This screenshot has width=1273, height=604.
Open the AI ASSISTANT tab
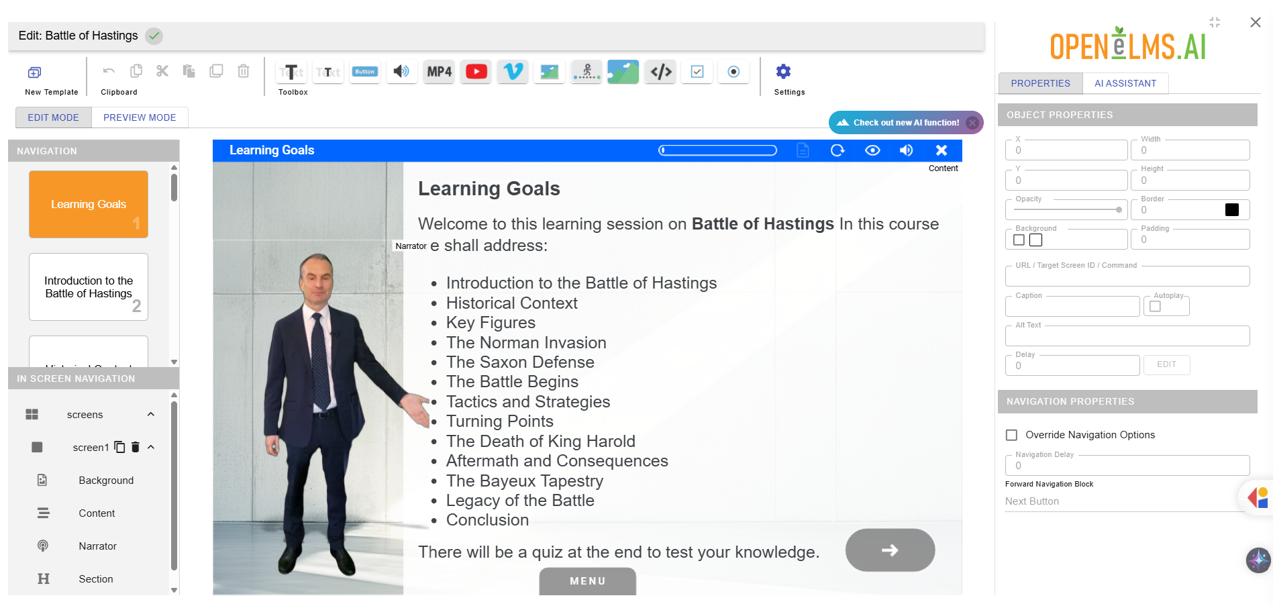pos(1125,83)
